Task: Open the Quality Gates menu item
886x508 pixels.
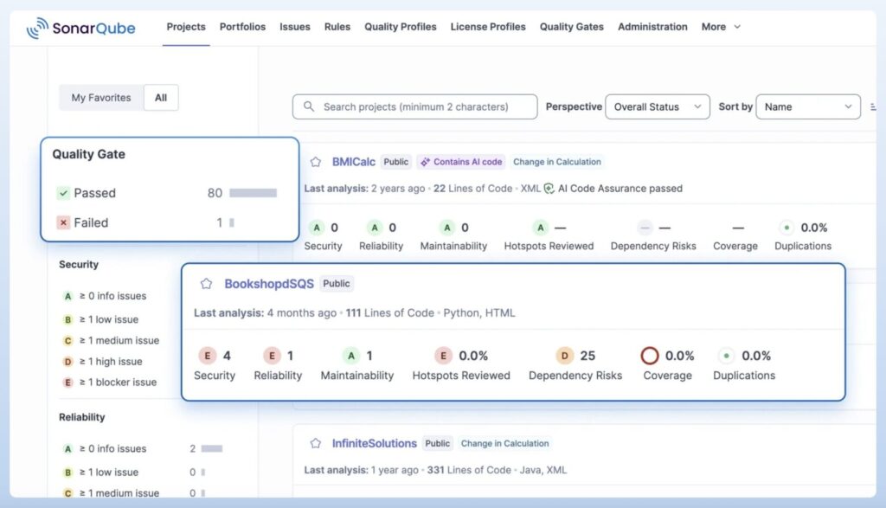Action: [x=571, y=27]
